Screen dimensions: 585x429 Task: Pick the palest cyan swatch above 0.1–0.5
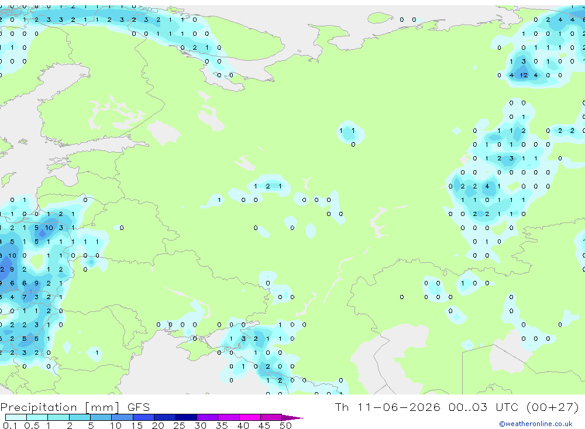16,417
